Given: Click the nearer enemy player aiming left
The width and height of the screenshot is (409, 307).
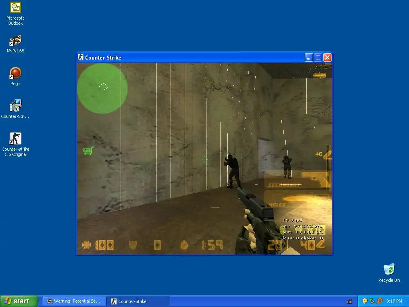Looking at the screenshot, I should coord(233,171).
